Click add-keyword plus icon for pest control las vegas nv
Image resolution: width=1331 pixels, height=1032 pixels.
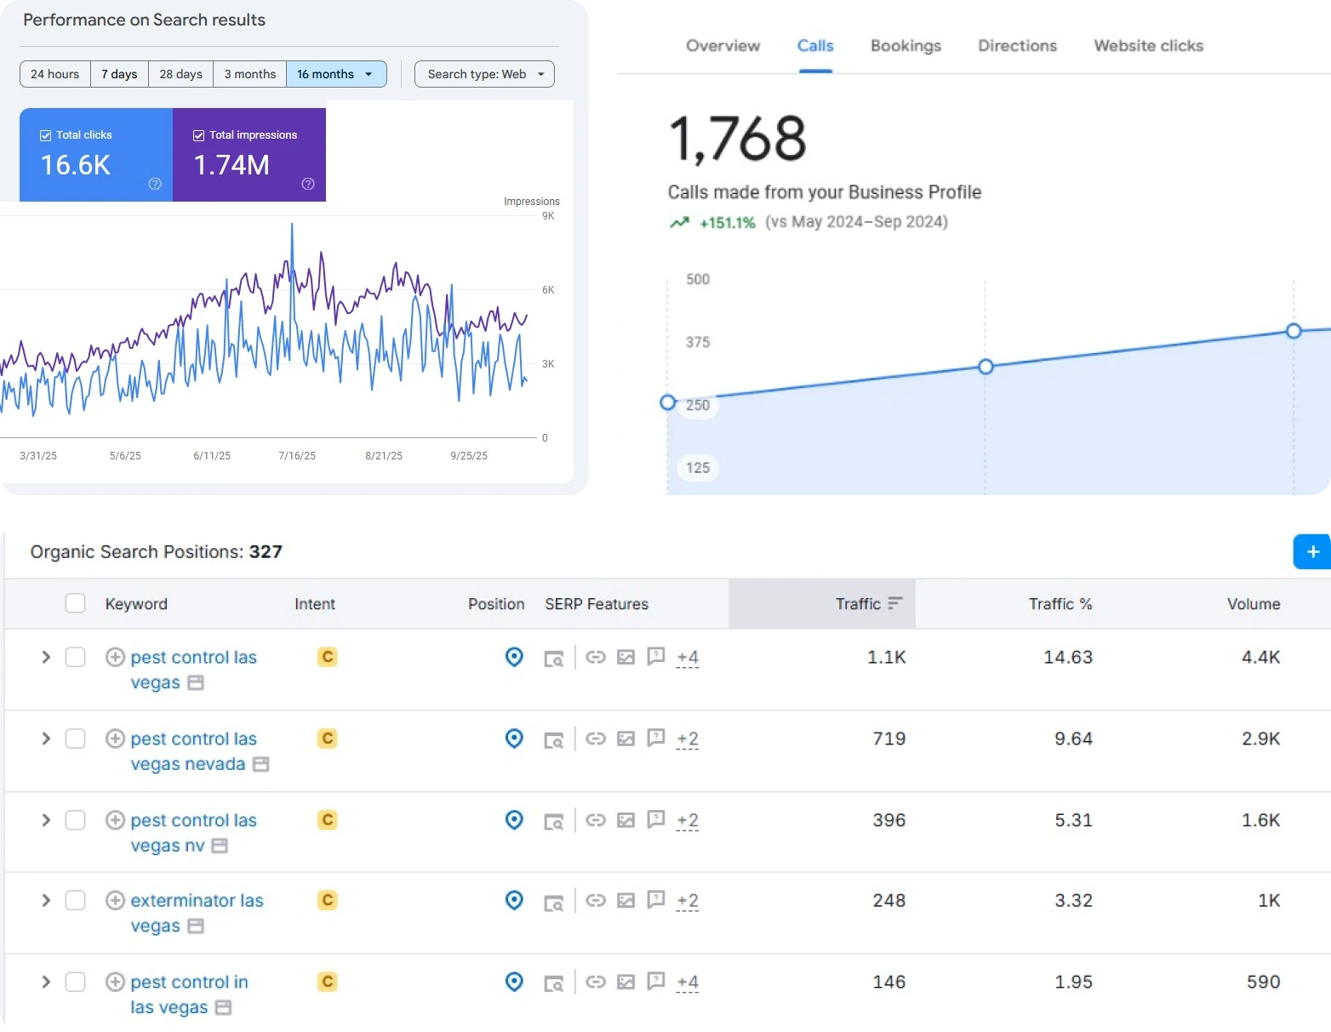coord(115,820)
